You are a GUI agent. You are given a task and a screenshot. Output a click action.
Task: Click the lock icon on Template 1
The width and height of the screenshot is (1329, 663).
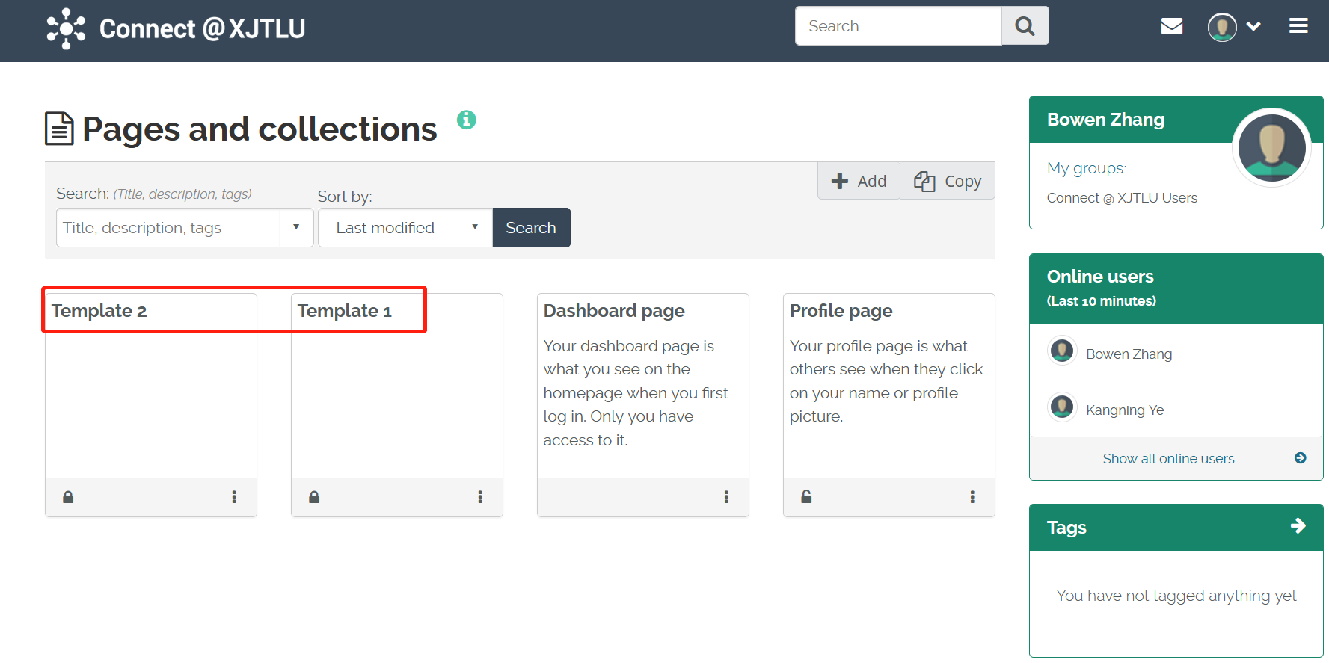pos(314,497)
